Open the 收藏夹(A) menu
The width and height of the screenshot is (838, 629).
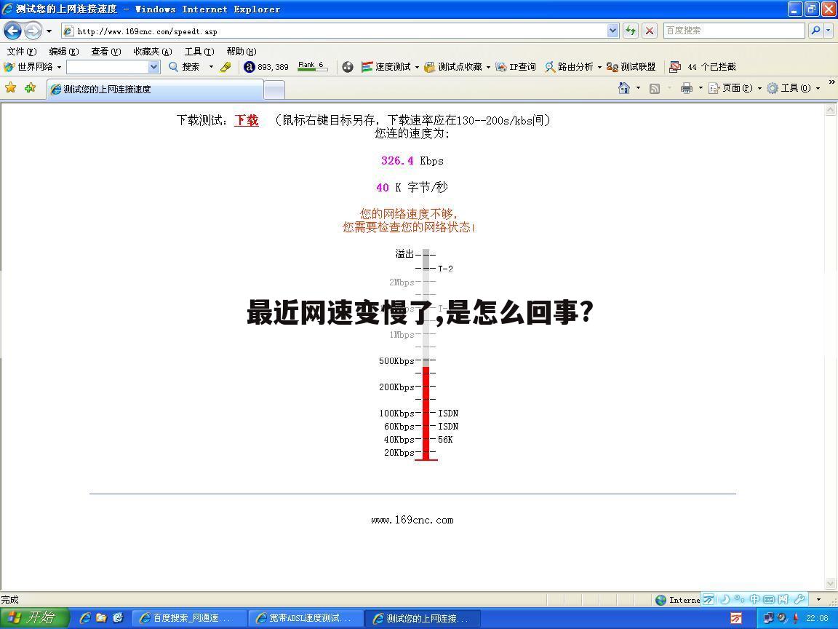152,52
